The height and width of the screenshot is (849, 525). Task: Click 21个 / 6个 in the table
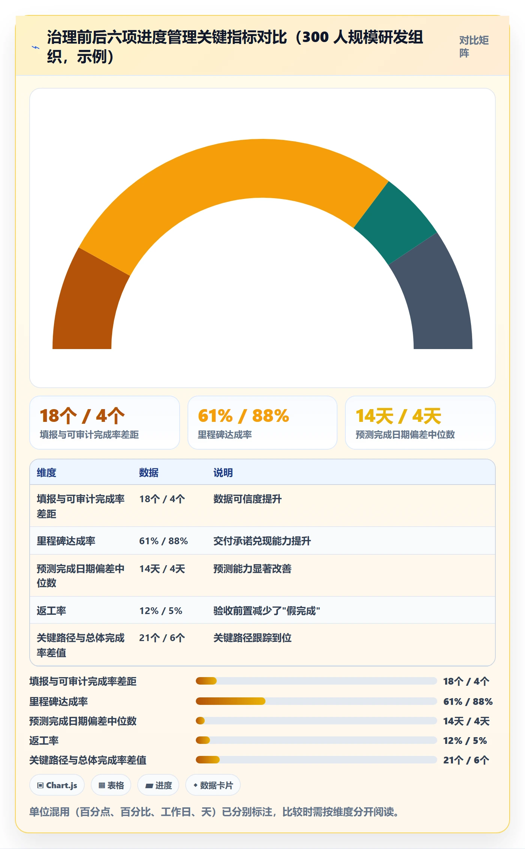(162, 638)
